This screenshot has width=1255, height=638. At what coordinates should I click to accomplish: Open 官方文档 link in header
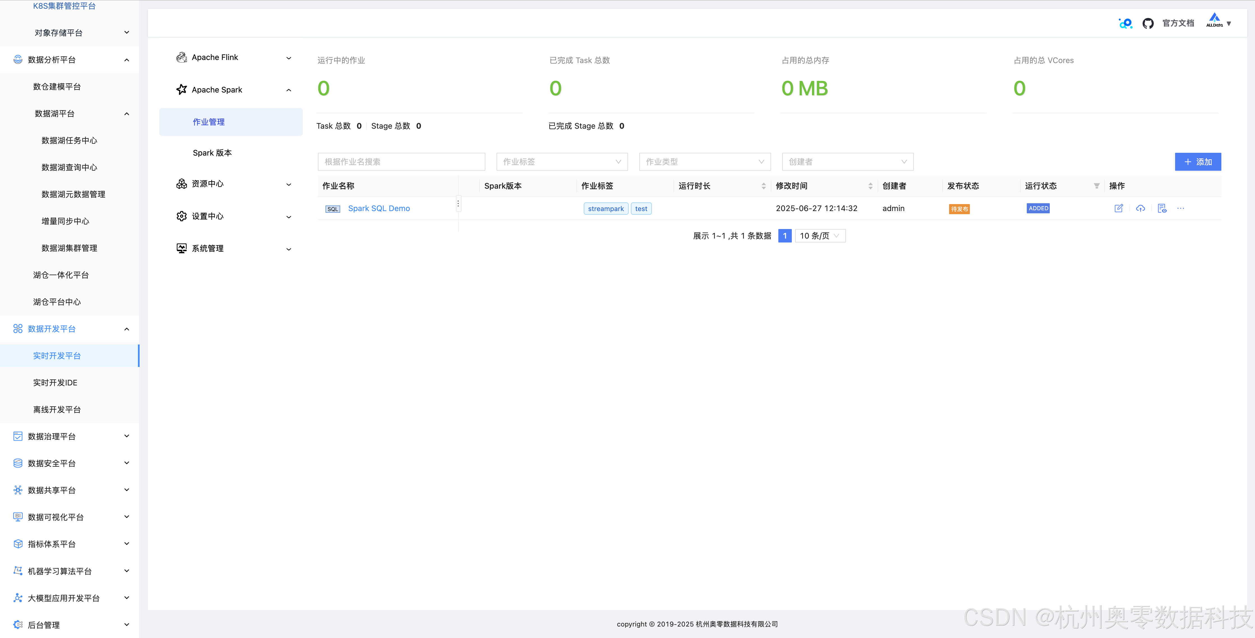pyautogui.click(x=1178, y=23)
